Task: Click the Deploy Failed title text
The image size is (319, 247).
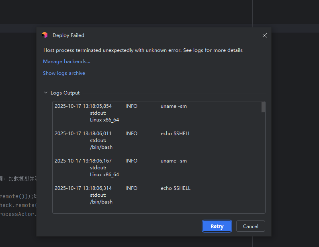Action: 68,35
